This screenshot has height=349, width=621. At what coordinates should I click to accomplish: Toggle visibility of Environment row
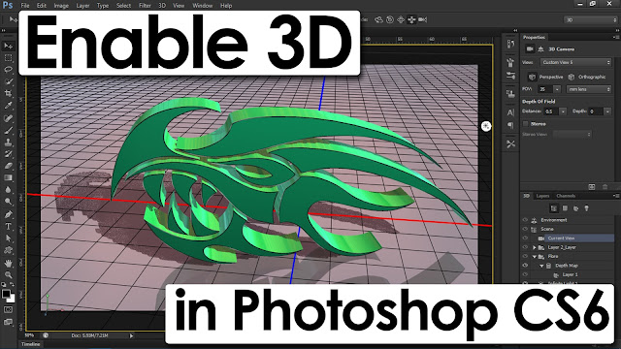click(x=526, y=220)
